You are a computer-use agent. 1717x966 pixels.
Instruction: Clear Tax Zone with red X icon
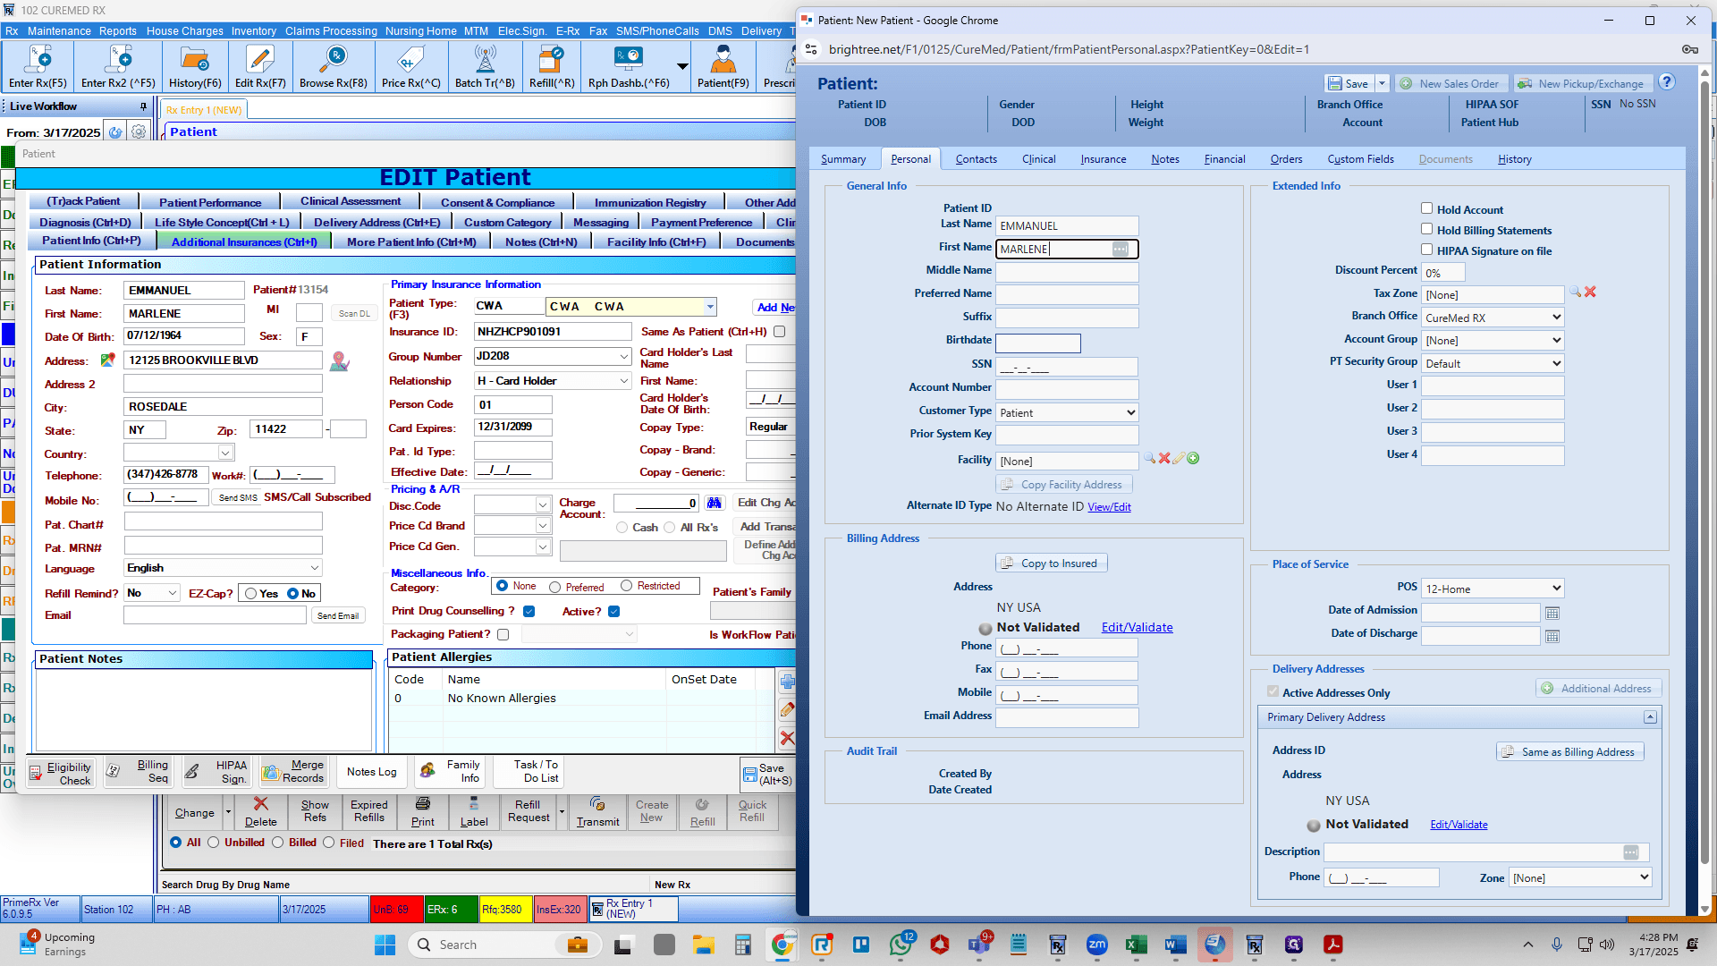[1590, 292]
